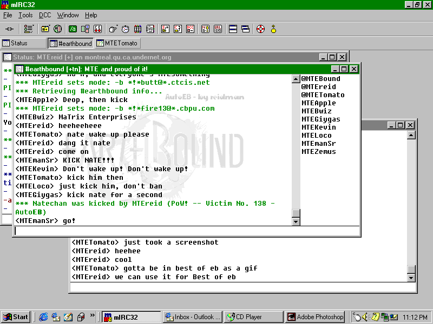Click the taskbar clock showing 11:12 PM
The height and width of the screenshot is (324, 433).
click(x=415, y=318)
